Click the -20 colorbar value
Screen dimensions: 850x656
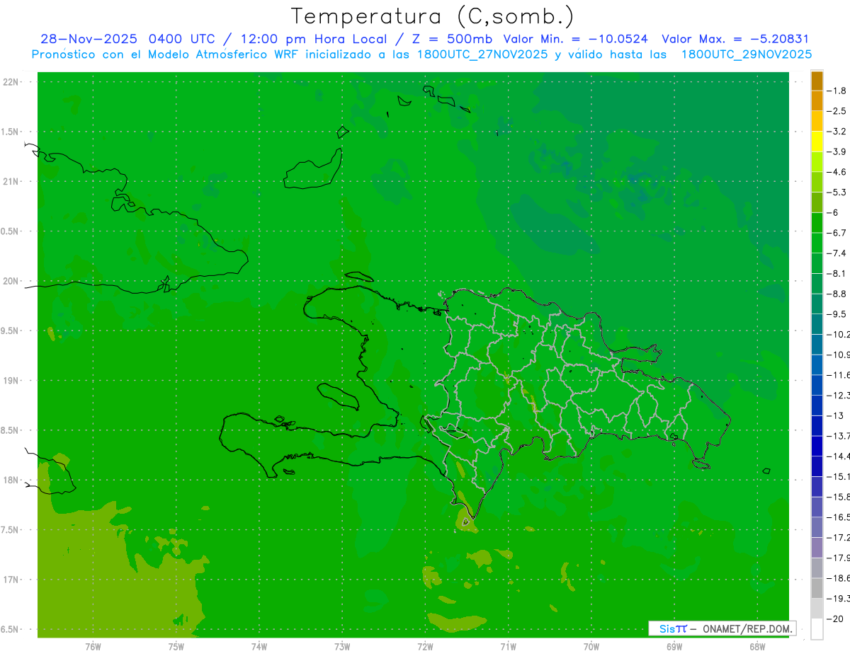836,618
